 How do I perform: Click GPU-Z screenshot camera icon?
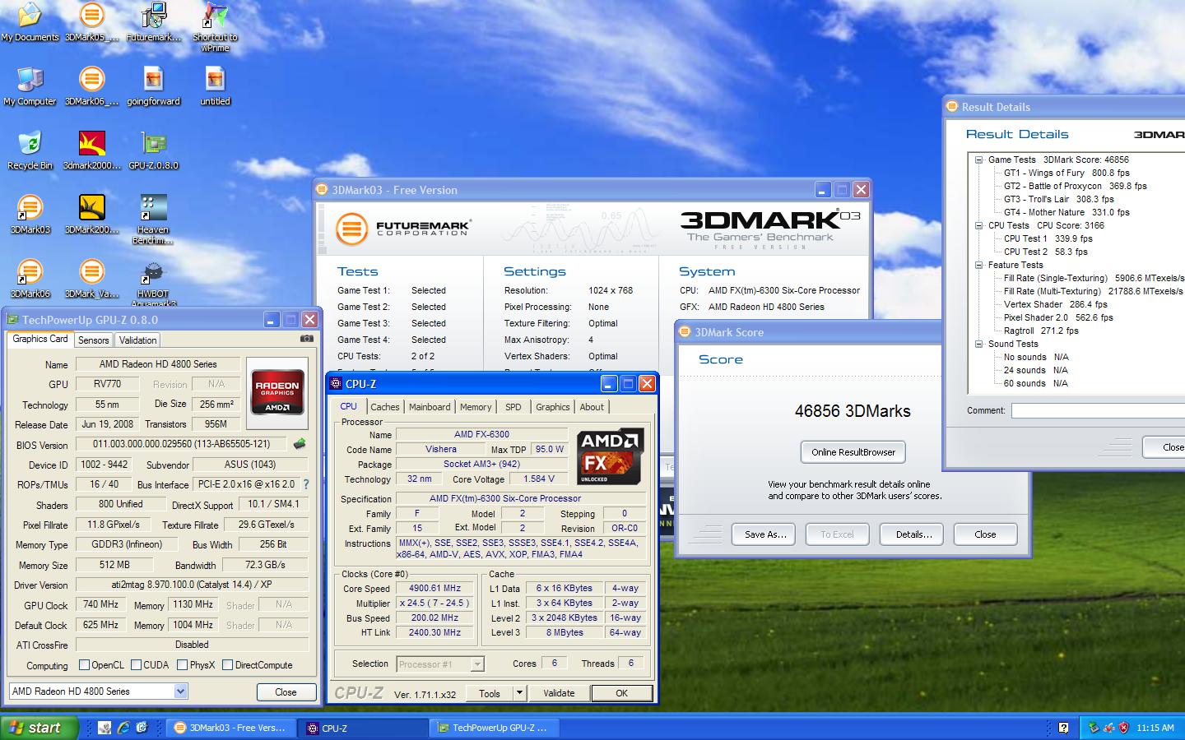[x=306, y=338]
